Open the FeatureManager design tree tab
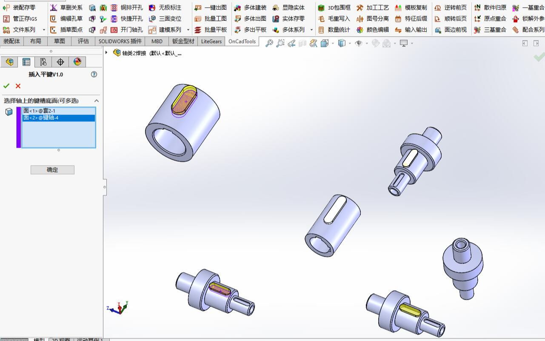545x341 pixels. [9, 62]
